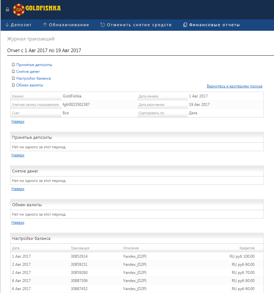Click page icon next to Обмен валюты
Image resolution: width=274 pixels, height=293 pixels.
13,85
